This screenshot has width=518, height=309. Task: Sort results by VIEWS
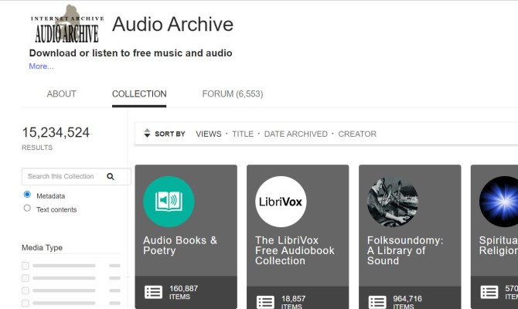[x=209, y=134]
